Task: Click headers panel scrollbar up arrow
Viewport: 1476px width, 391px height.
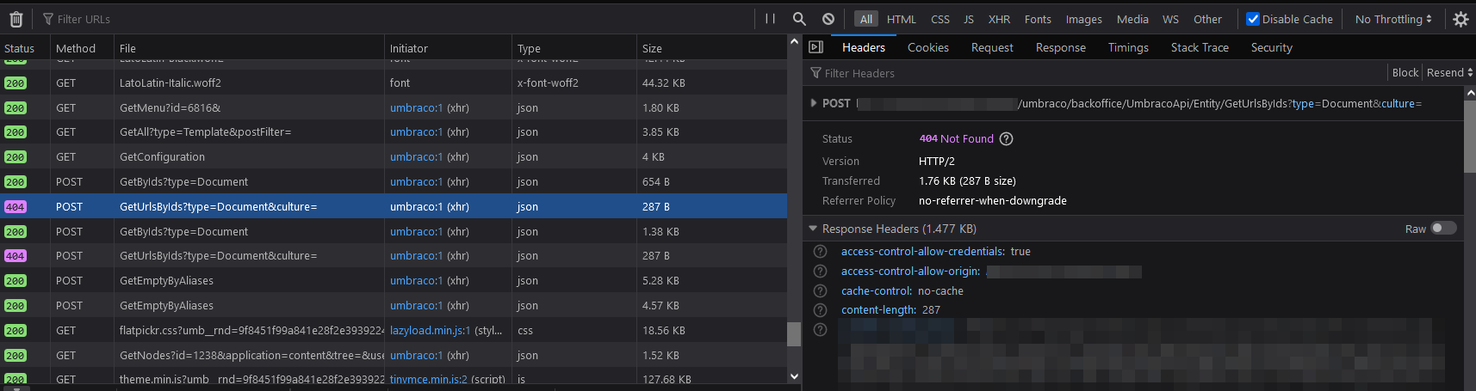Action: click(x=1470, y=93)
